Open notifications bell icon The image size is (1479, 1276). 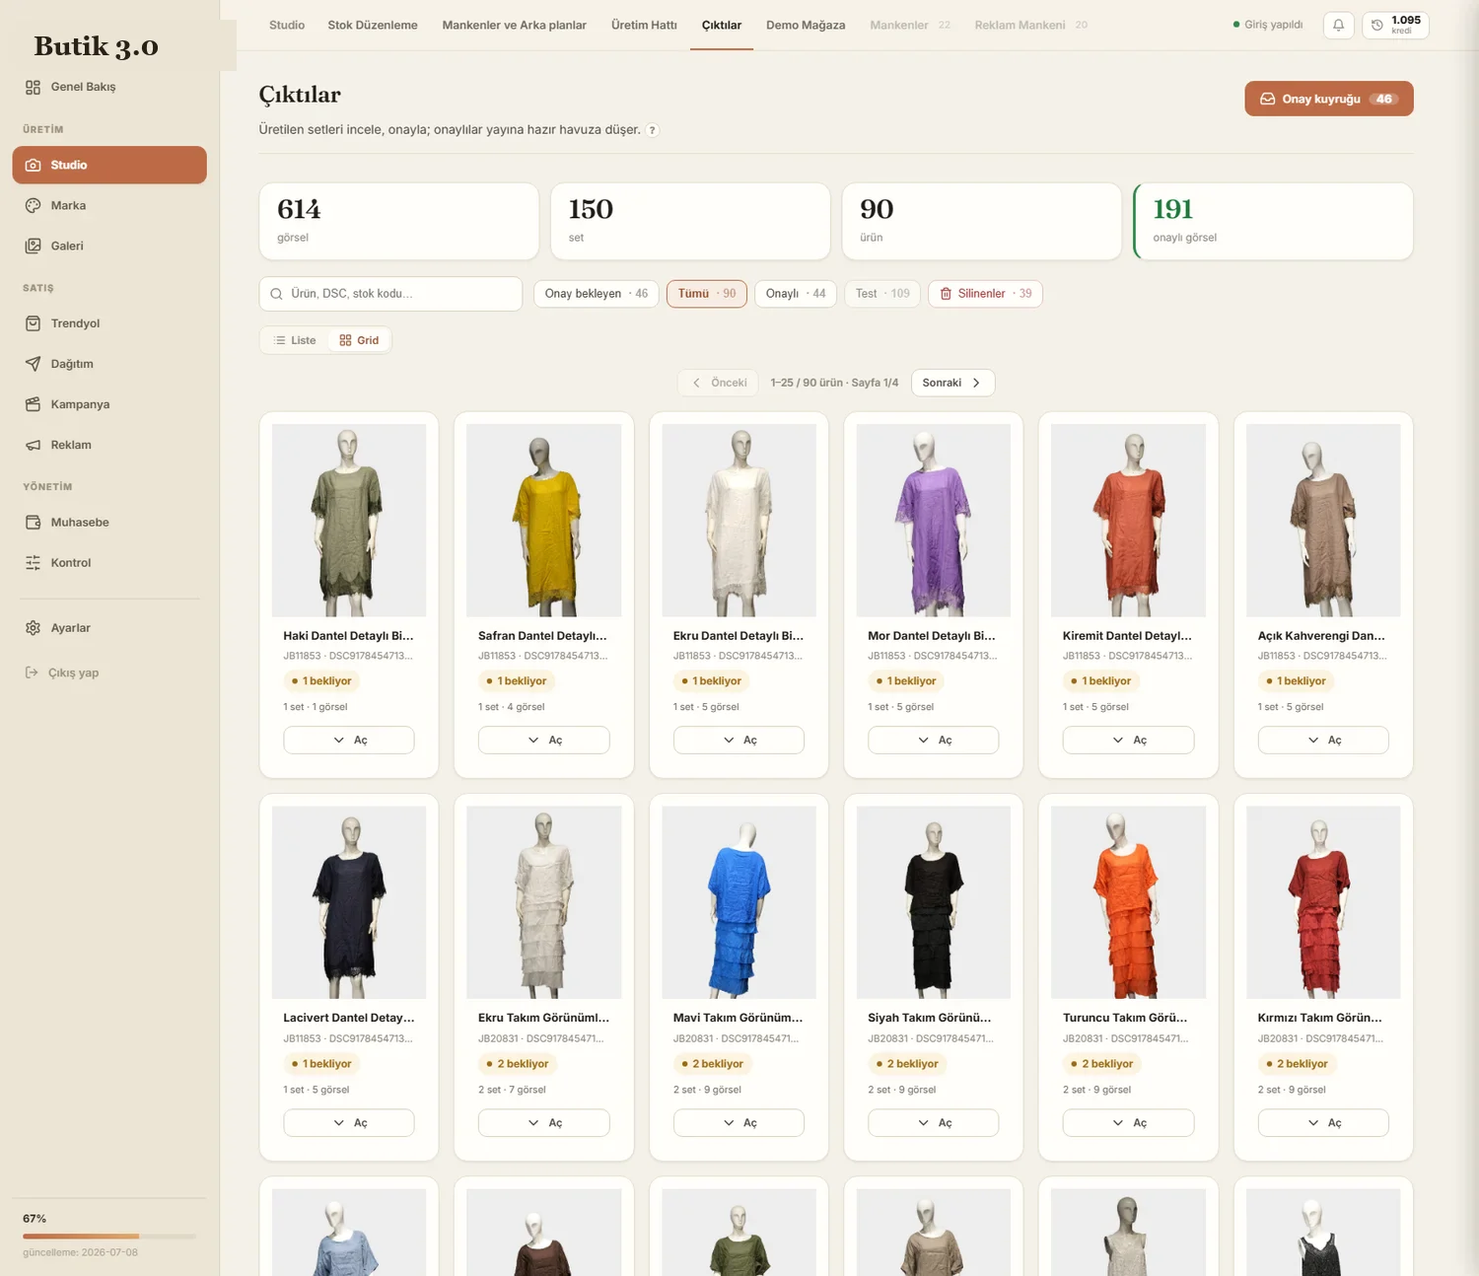[x=1338, y=25]
